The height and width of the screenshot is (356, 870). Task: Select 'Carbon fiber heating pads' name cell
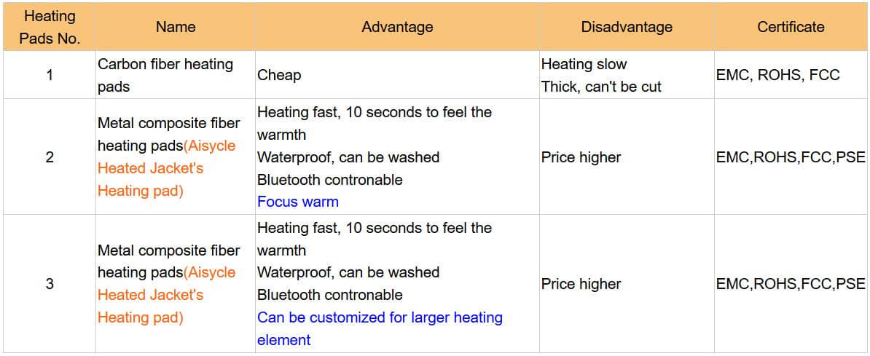176,75
